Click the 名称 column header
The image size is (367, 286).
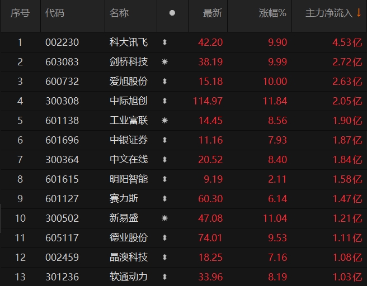click(x=119, y=13)
